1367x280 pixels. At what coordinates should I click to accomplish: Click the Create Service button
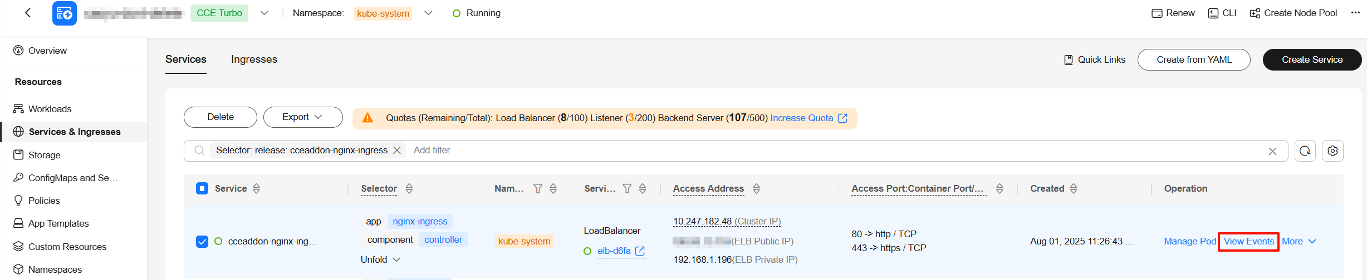pyautogui.click(x=1312, y=59)
